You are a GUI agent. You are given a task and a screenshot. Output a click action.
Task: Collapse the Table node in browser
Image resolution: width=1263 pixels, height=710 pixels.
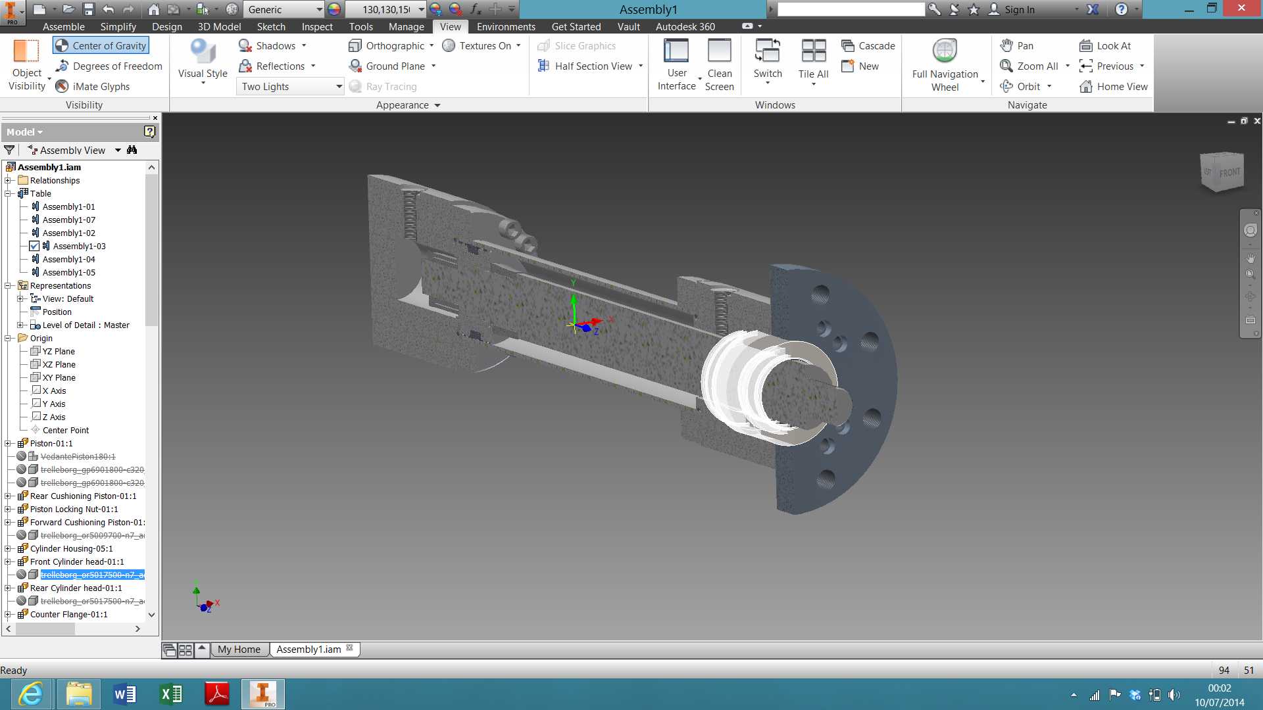coord(8,193)
